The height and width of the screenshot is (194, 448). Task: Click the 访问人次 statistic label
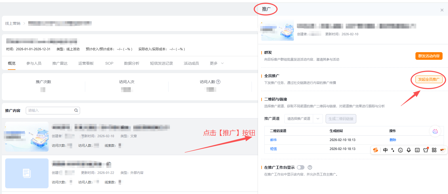tap(127, 82)
